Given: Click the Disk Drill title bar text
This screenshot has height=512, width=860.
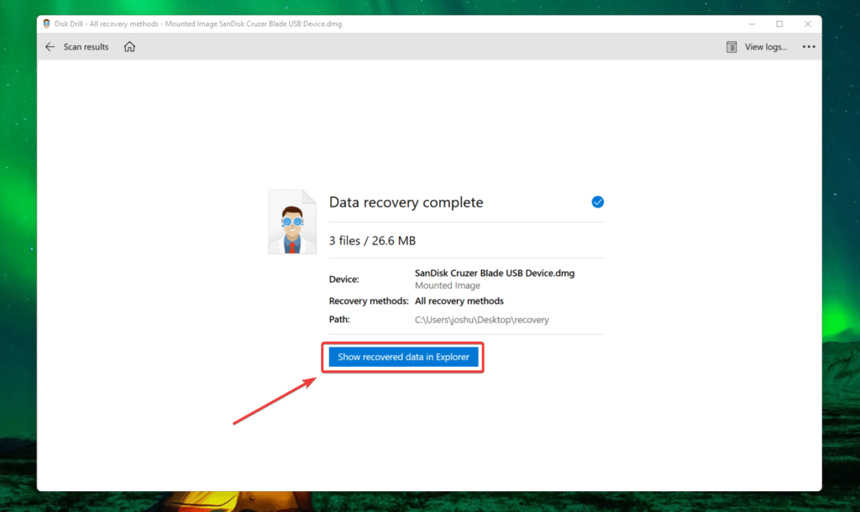Looking at the screenshot, I should [x=193, y=24].
